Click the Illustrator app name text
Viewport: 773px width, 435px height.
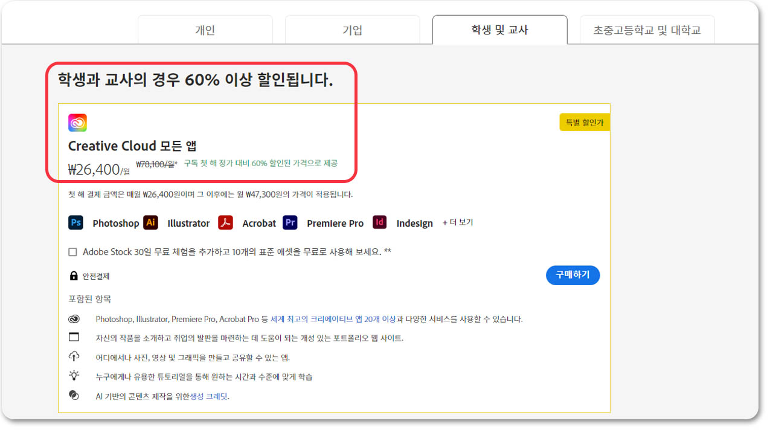pyautogui.click(x=188, y=223)
